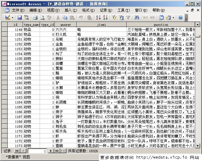
Task: Click the id cell 1173
Action: pos(15,146)
